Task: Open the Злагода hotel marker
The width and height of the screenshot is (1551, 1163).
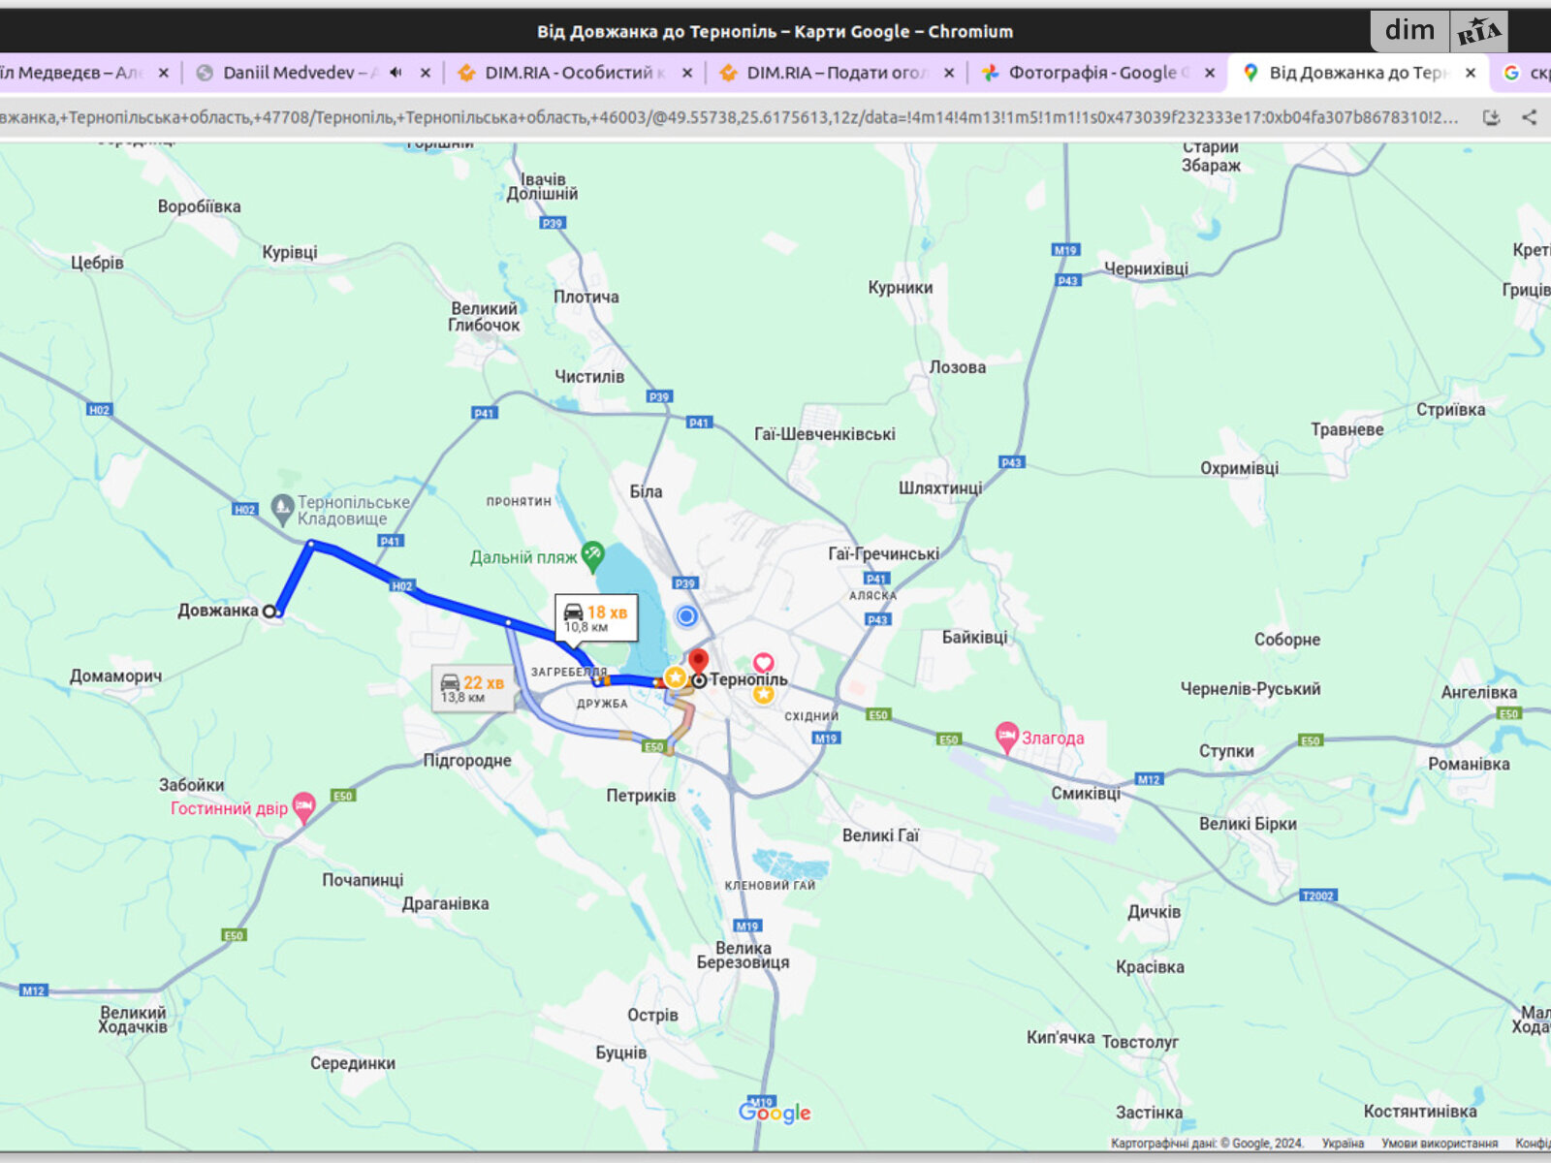Action: click(x=1007, y=736)
